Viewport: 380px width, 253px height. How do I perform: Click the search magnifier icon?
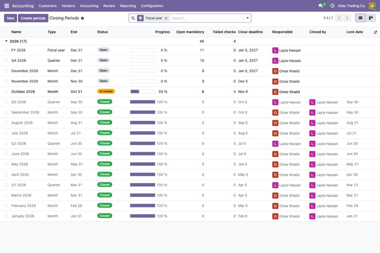click(x=133, y=18)
